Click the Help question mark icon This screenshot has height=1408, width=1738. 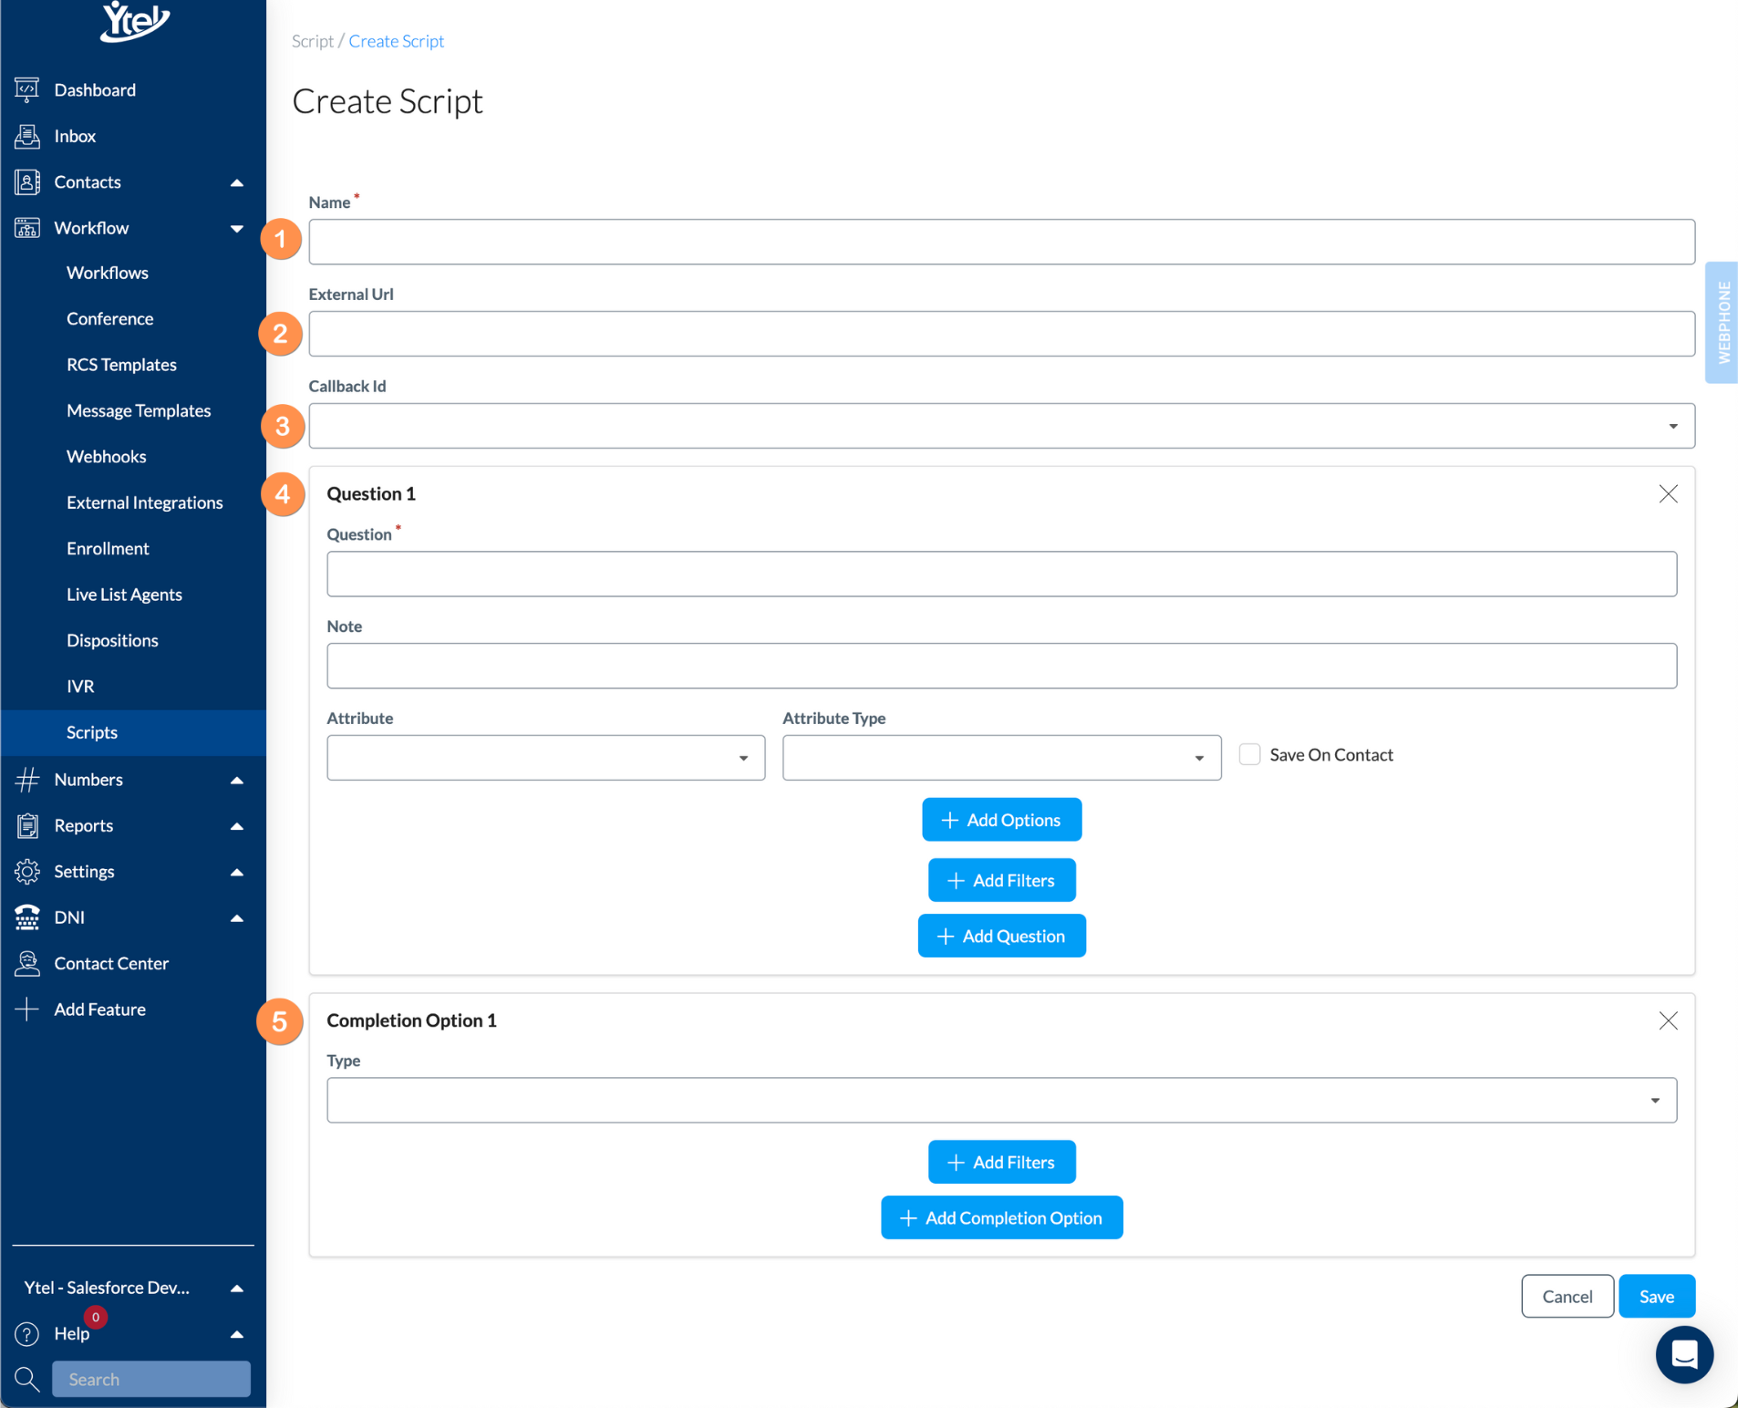point(27,1334)
